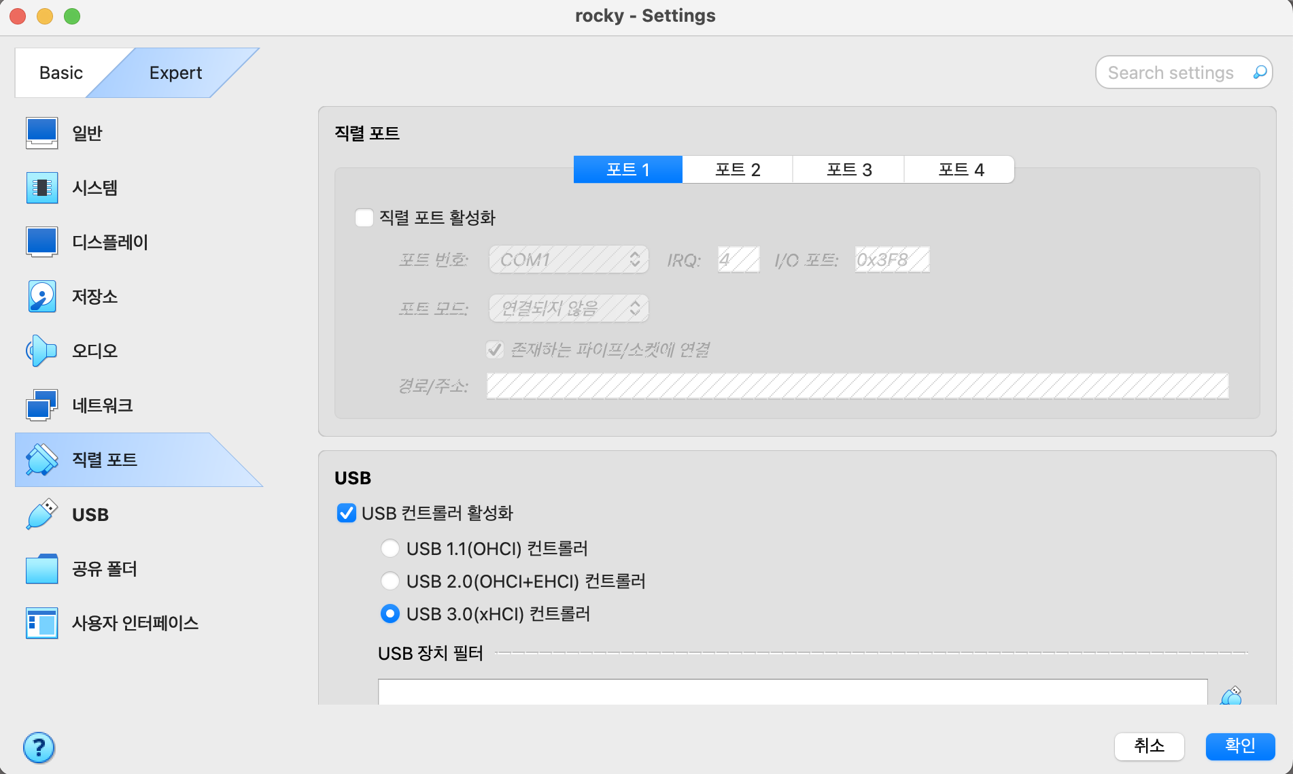The width and height of the screenshot is (1293, 774).
Task: Click the I/O 포트 0x3F8 field
Action: pyautogui.click(x=892, y=259)
